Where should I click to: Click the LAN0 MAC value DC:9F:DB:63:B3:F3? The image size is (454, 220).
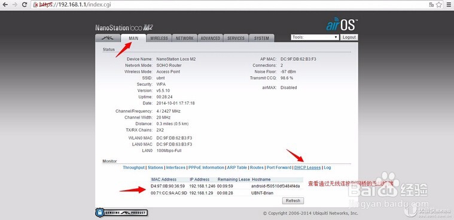174,144
